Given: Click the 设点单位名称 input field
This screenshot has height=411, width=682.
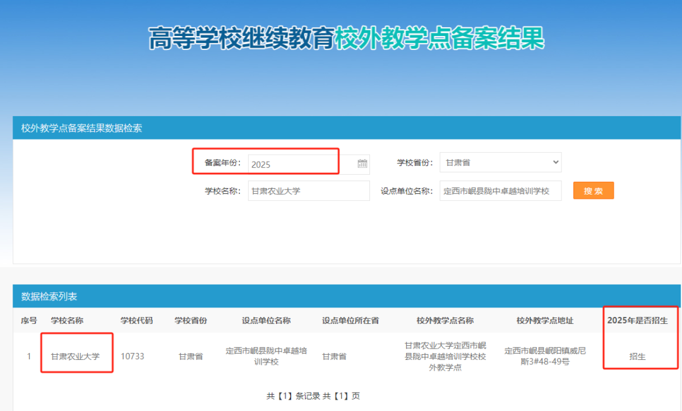Looking at the screenshot, I should coord(500,191).
